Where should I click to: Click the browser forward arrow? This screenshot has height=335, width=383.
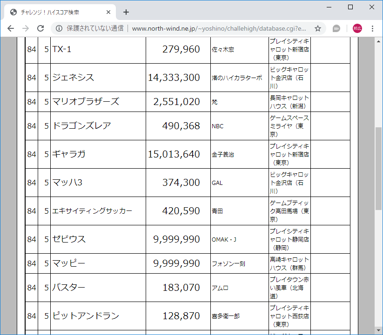(26, 28)
